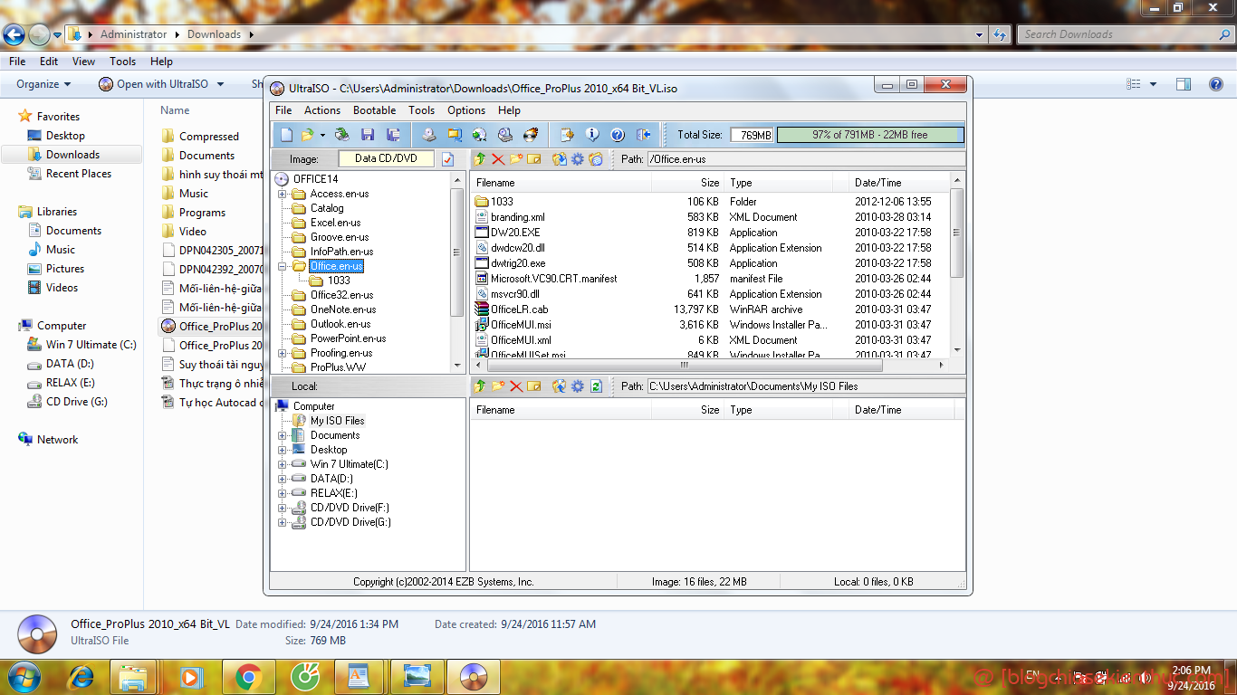Viewport: 1237px width, 695px height.
Task: Open the View menu in Explorer window
Action: pyautogui.click(x=83, y=62)
